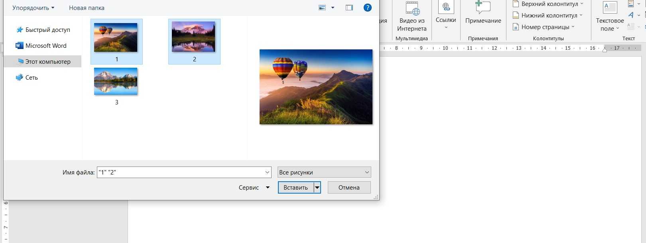Click the help question mark icon
Image resolution: width=646 pixels, height=243 pixels.
(x=367, y=8)
